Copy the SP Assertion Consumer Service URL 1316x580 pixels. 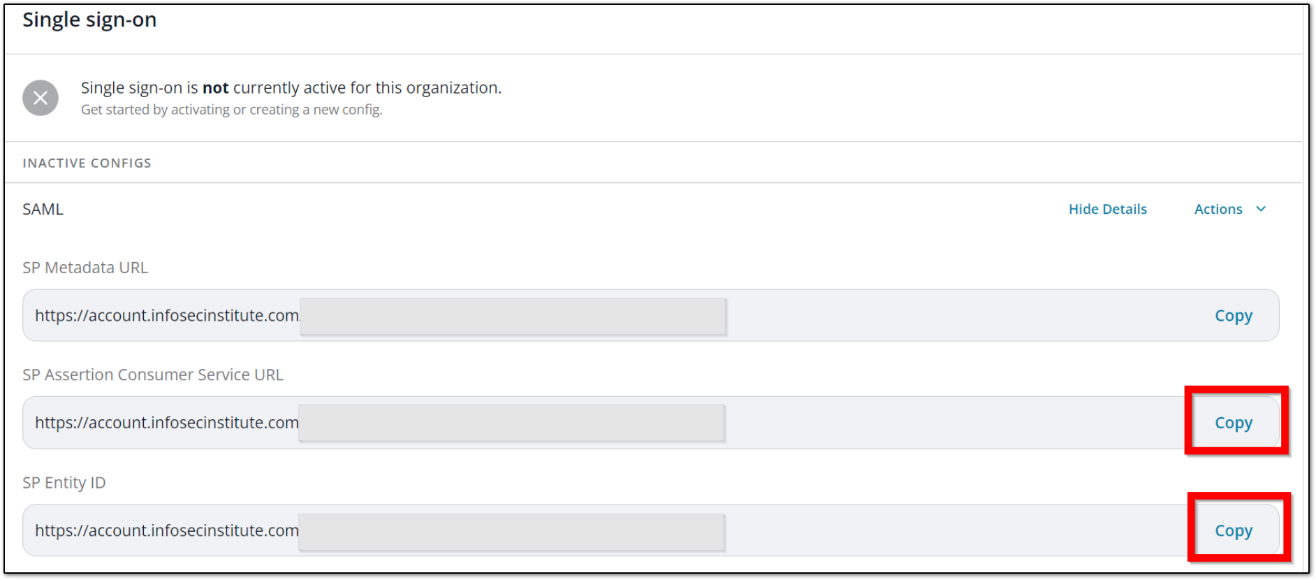1233,422
